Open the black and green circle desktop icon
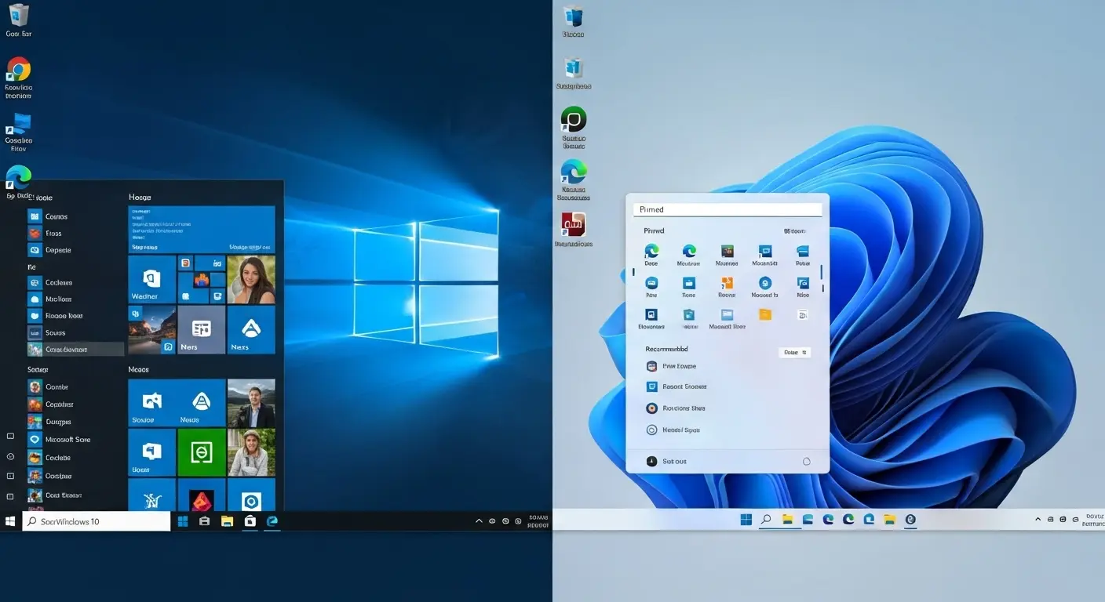Viewport: 1105px width, 602px height. pyautogui.click(x=574, y=119)
